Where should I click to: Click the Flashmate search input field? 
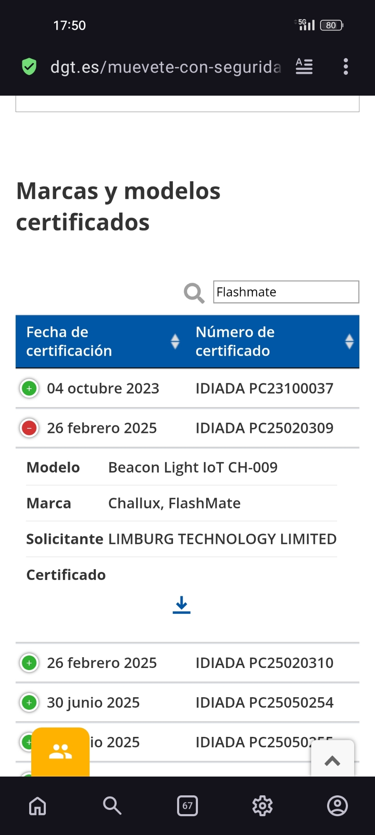pyautogui.click(x=286, y=292)
